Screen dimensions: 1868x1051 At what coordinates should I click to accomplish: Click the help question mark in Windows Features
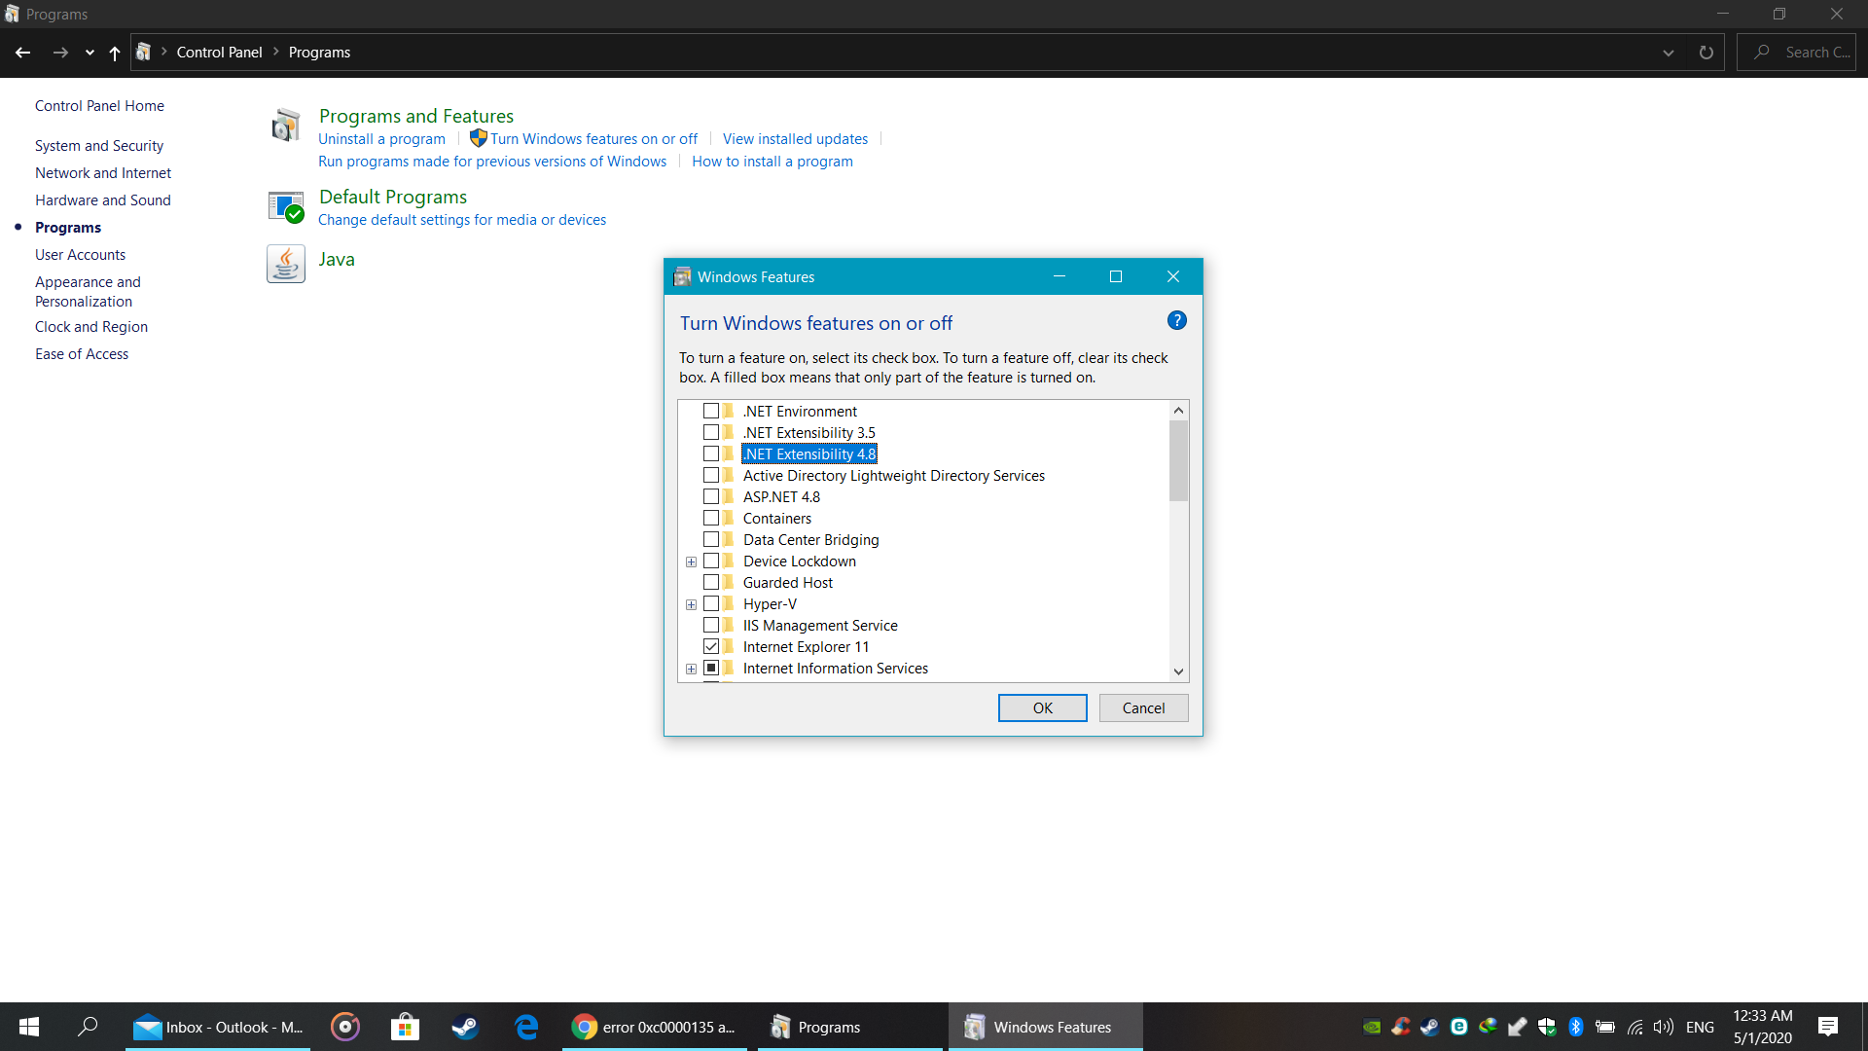point(1176,320)
